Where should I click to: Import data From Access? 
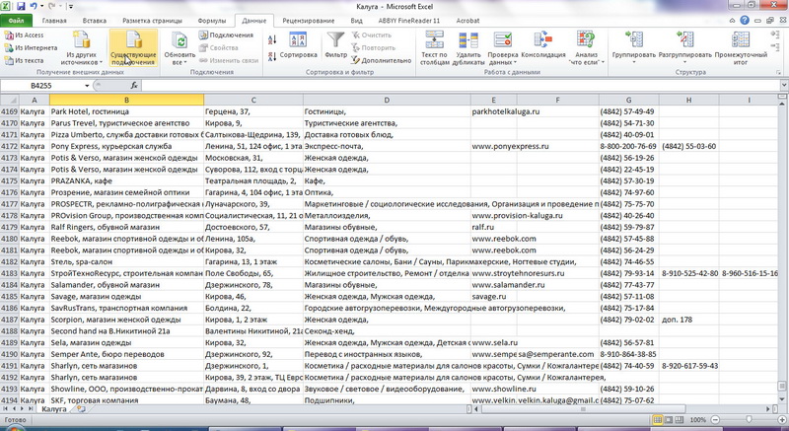(24, 36)
